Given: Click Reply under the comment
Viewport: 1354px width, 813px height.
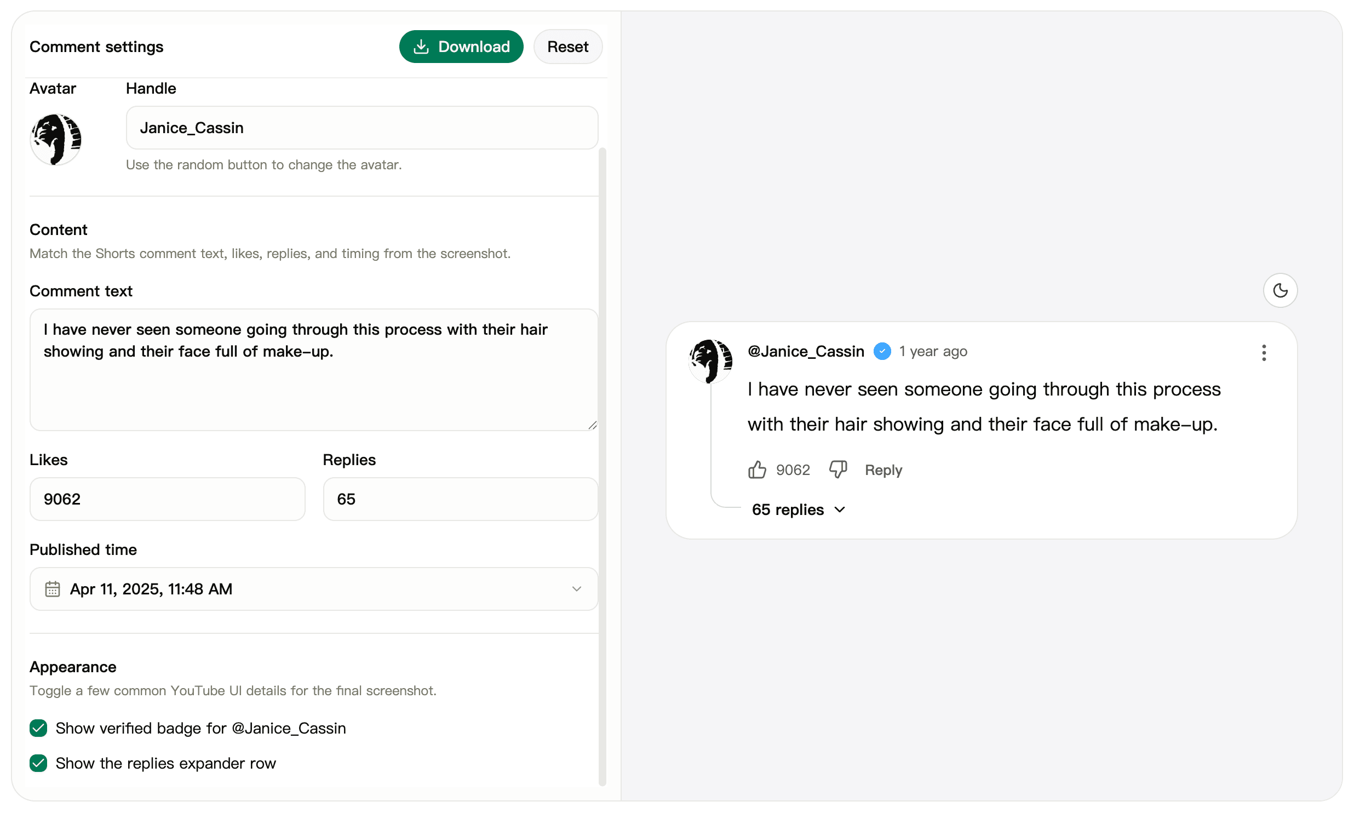Looking at the screenshot, I should pos(883,470).
